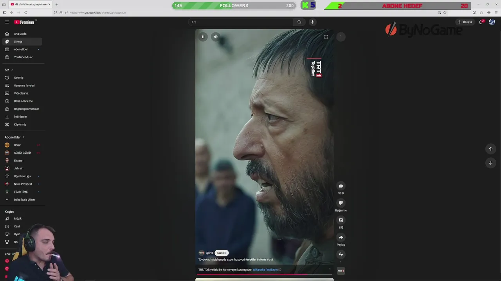Image resolution: width=501 pixels, height=281 pixels.
Task: Seek using the red video progress bar
Action: pos(265,274)
